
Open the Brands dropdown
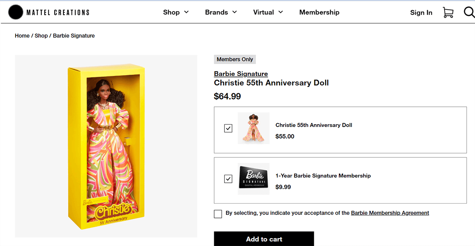coord(220,12)
